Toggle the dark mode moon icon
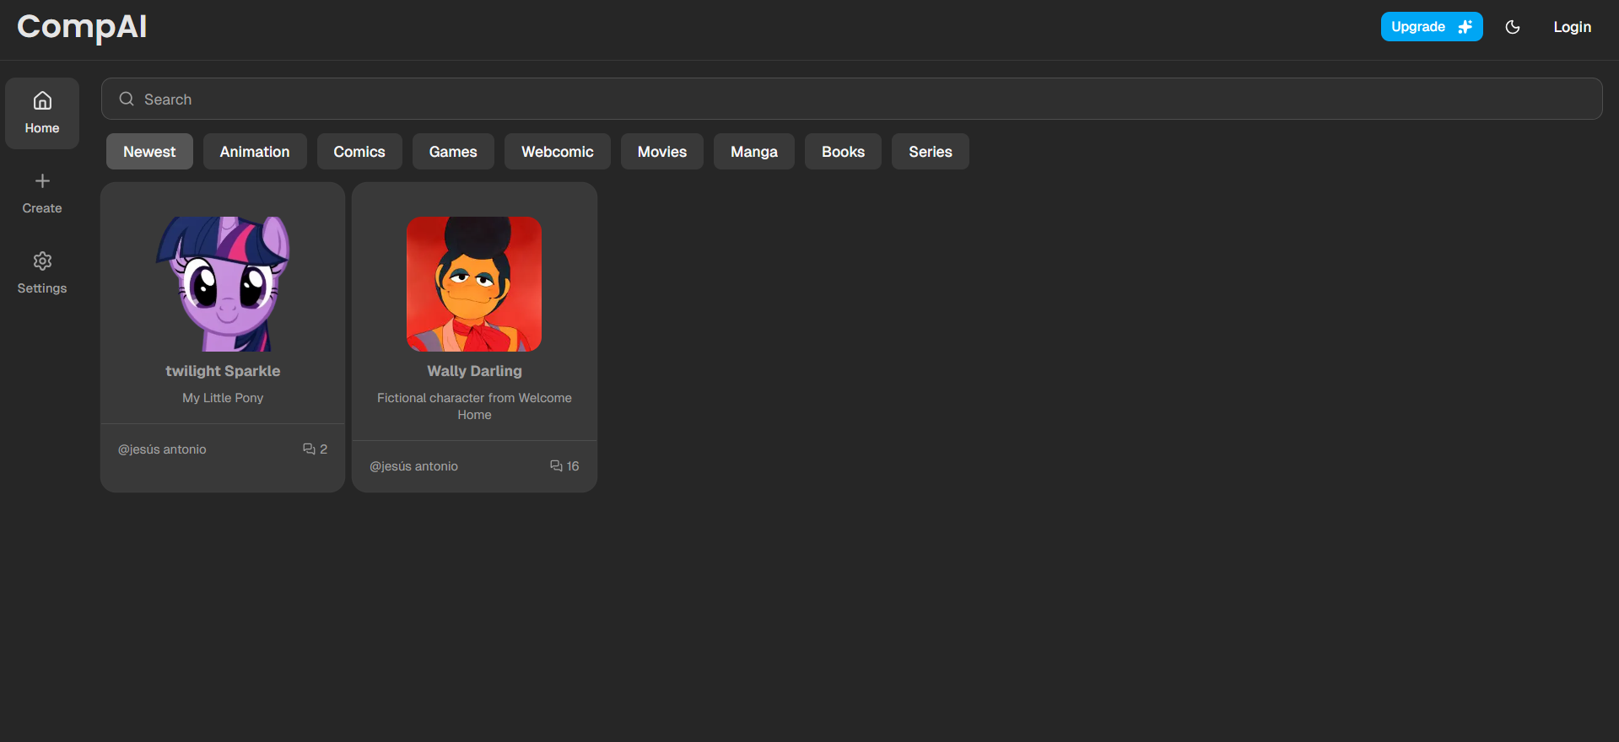 pos(1513,27)
